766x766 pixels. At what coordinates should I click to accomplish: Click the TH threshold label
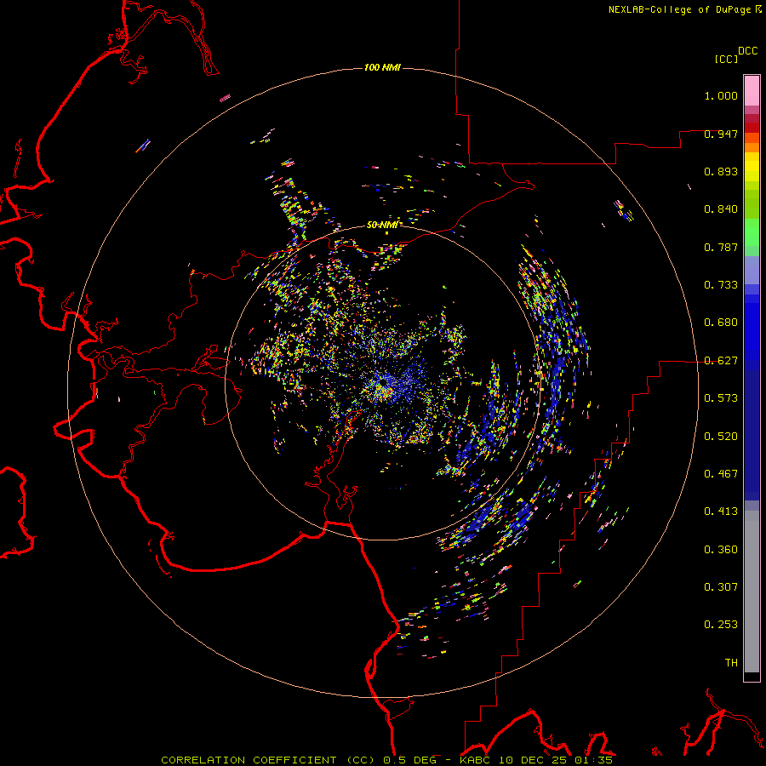[731, 663]
